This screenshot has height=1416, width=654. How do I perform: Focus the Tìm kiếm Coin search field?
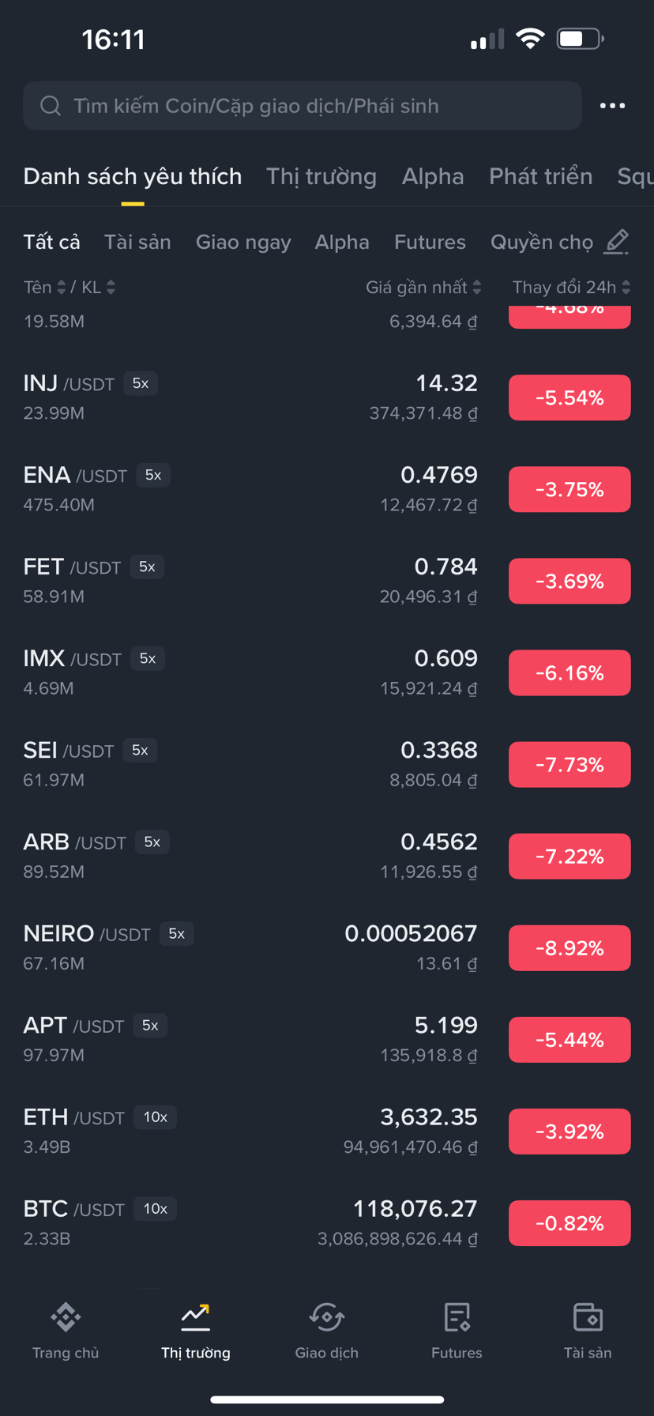(303, 106)
